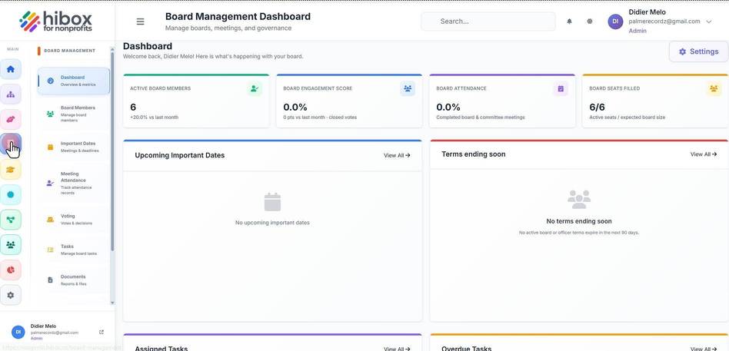Click the Active Board Members value 6
The width and height of the screenshot is (729, 351).
pyautogui.click(x=133, y=108)
